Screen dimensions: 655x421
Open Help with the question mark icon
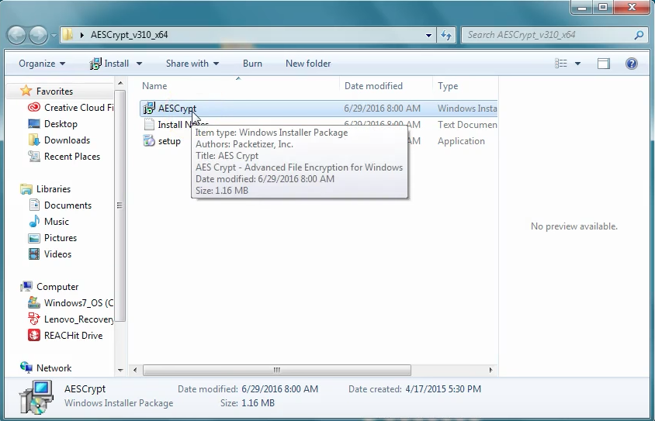click(x=631, y=64)
